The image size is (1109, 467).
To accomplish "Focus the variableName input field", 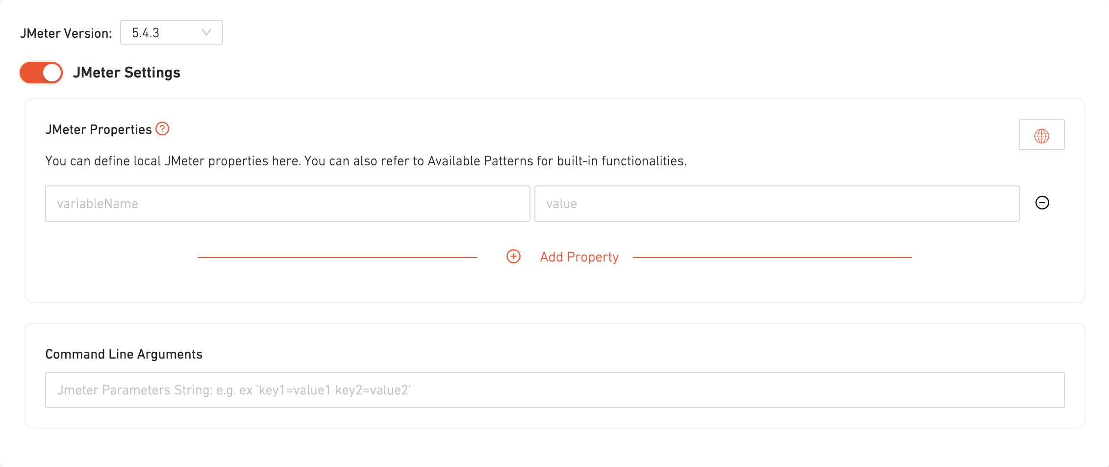I will 287,204.
